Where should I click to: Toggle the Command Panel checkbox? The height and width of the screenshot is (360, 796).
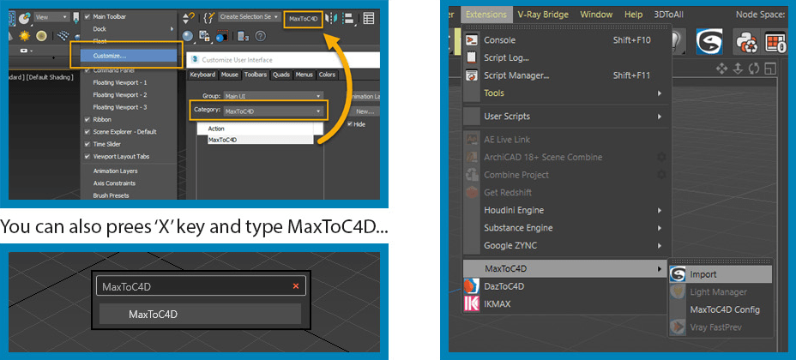tap(87, 70)
